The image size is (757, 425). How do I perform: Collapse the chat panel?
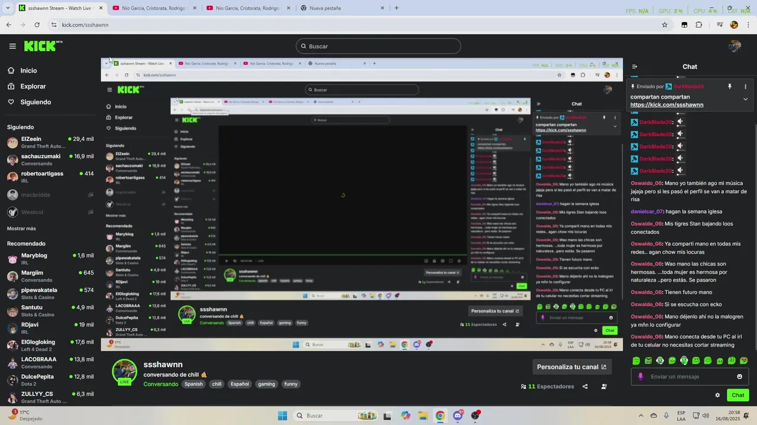(635, 67)
